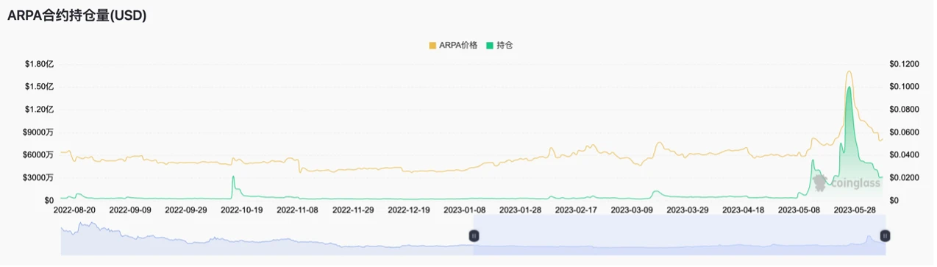Click the selected range in the overview strip

pos(679,235)
